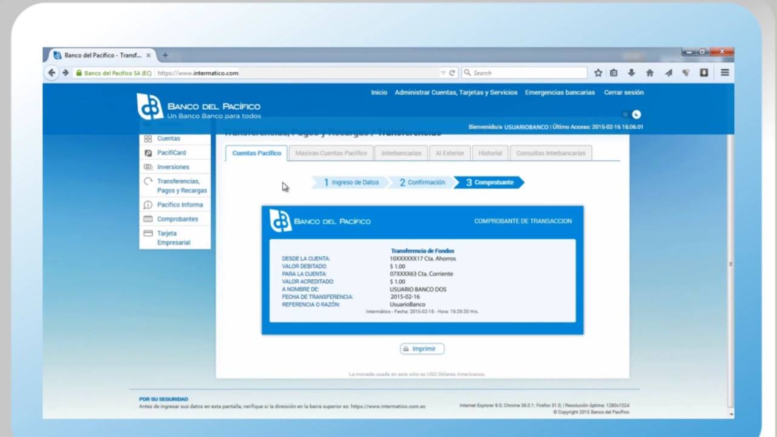Reload the page with the refresh icon
This screenshot has height=437, width=777.
click(452, 73)
